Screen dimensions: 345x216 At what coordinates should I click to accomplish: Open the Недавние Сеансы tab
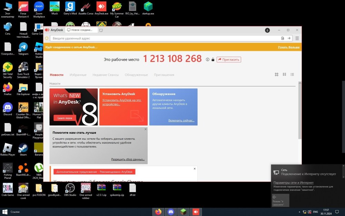(106, 75)
